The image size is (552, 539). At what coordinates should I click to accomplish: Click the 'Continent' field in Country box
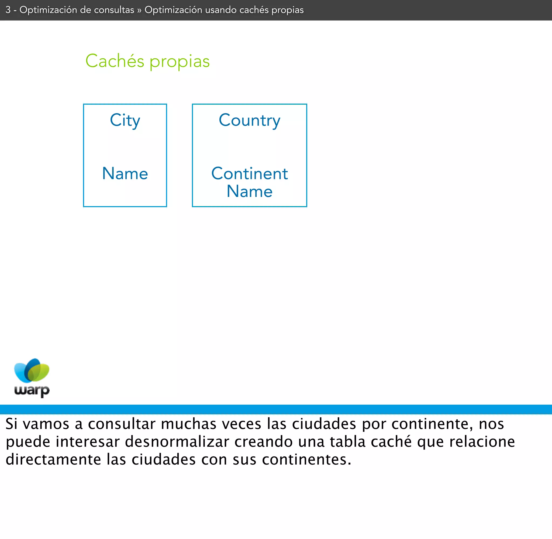[249, 173]
